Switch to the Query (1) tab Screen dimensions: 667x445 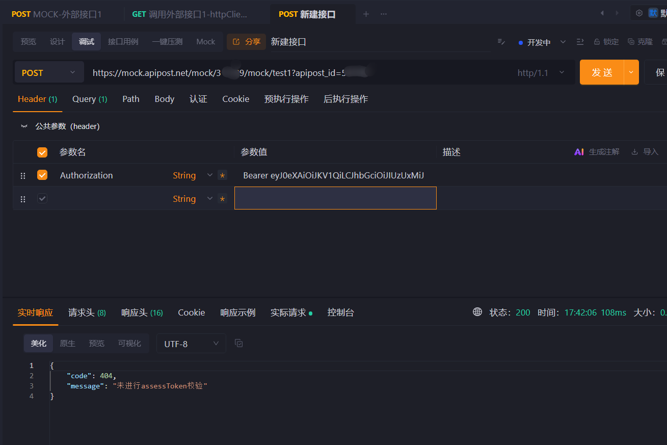(90, 99)
